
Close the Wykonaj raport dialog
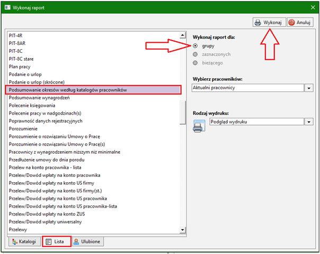pos(313,7)
